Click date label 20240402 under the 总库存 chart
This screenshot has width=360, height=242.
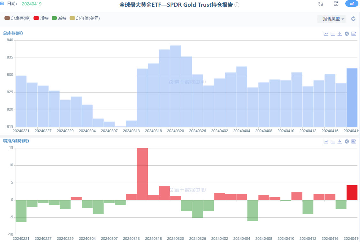coord(220,131)
